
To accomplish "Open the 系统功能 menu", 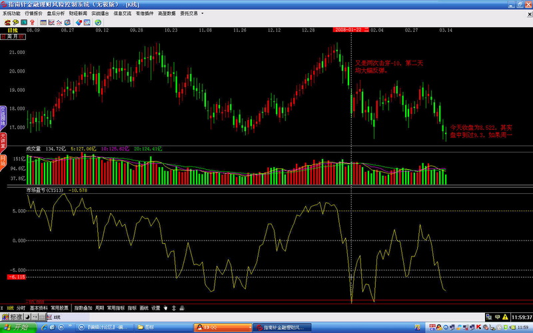I will pyautogui.click(x=11, y=13).
